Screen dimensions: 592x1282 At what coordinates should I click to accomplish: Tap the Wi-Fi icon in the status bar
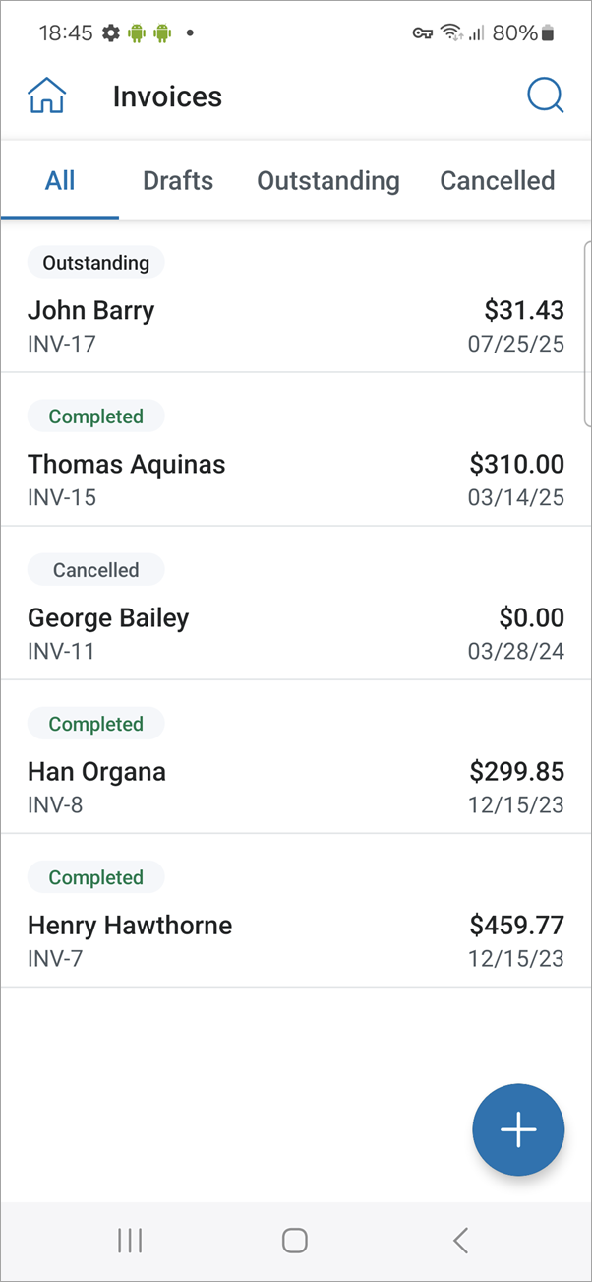tap(450, 31)
